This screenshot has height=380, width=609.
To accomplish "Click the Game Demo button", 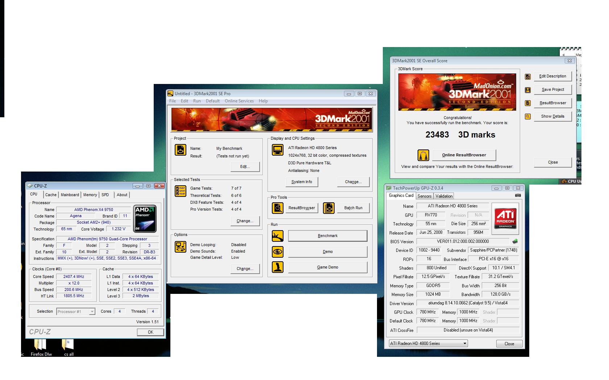I will click(x=328, y=267).
